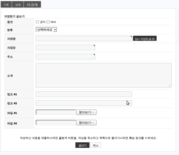Image resolution: width=179 pixels, height=155 pixels.
Task: Open the 임시 저장된 글 list
Action: click(145, 39)
